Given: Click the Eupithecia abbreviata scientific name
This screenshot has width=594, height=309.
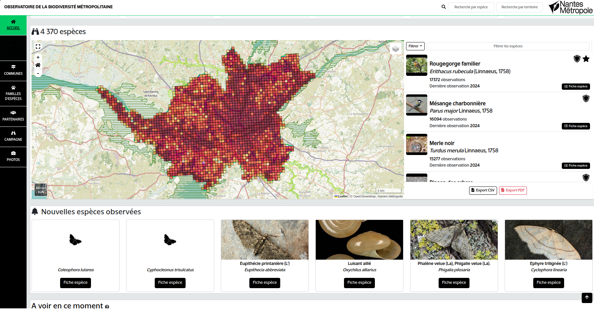Looking at the screenshot, I should [265, 270].
